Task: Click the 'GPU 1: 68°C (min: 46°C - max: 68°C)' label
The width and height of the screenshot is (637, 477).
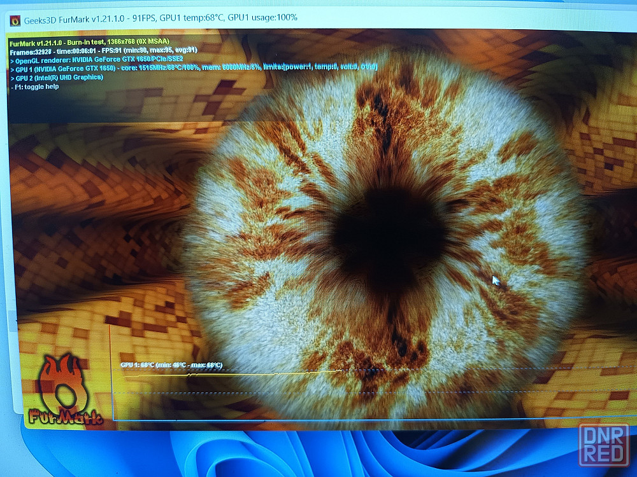Action: 171,365
